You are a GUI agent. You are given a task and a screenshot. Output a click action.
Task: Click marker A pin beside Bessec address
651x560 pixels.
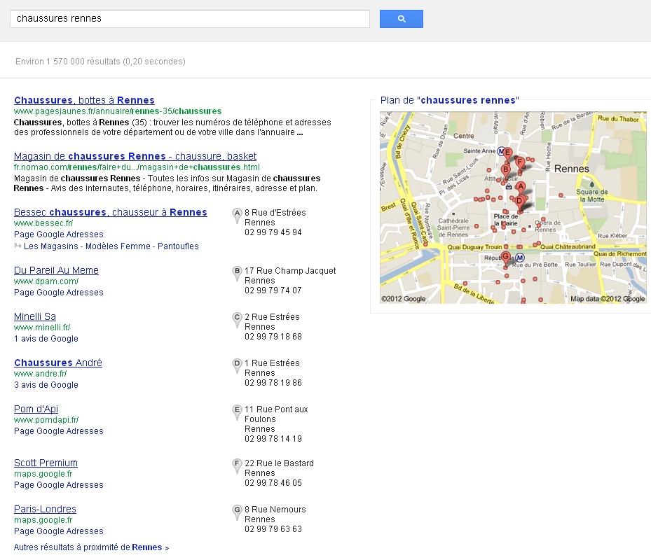click(x=237, y=216)
